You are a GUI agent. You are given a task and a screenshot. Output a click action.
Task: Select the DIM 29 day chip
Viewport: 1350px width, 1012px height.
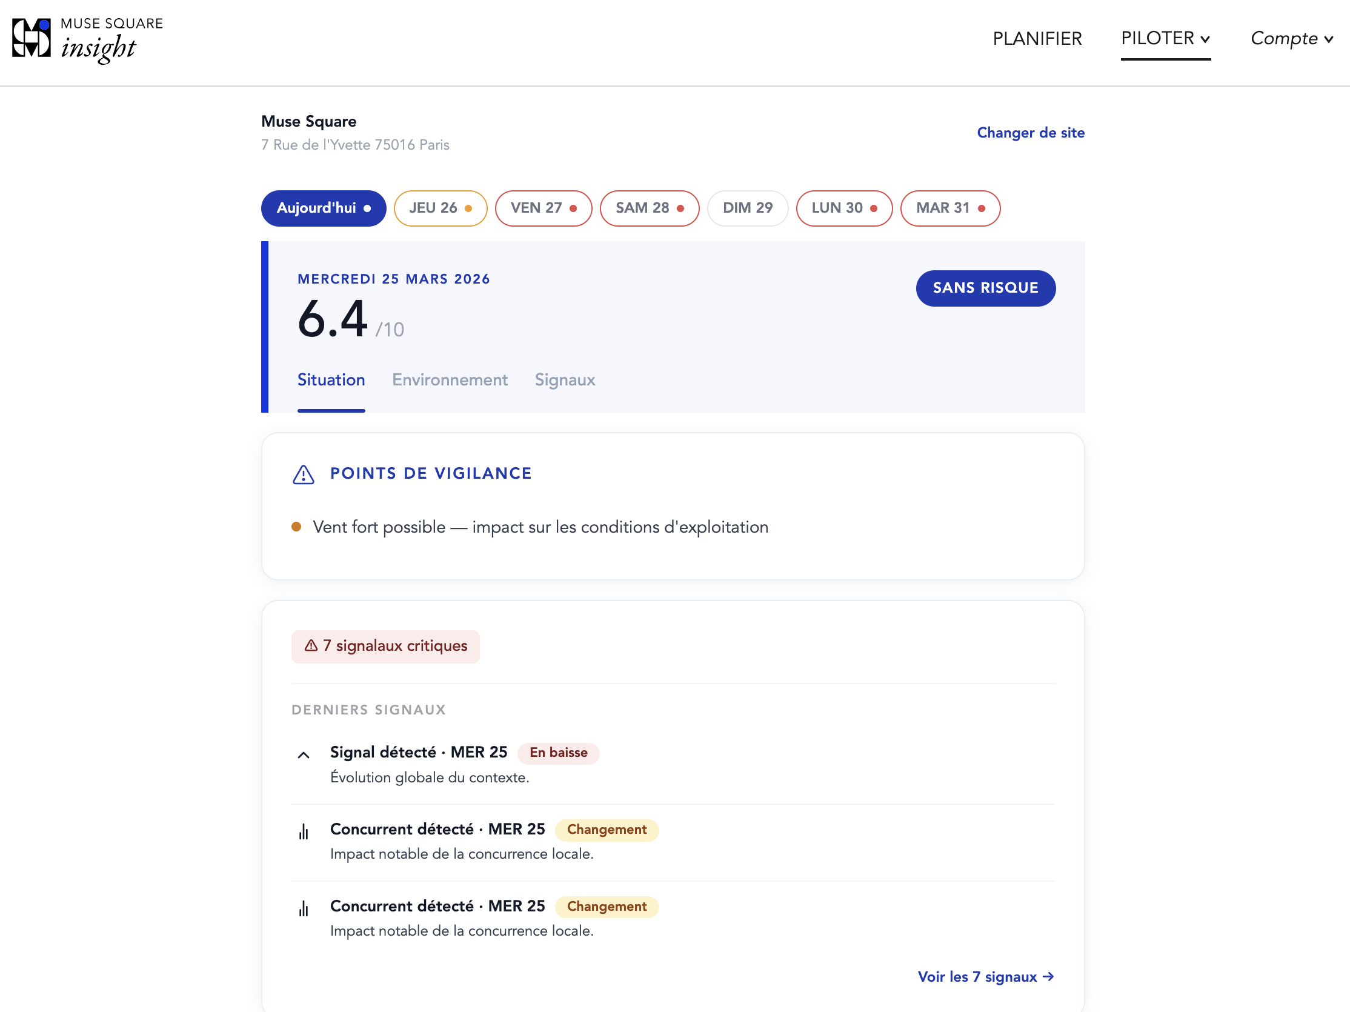(x=747, y=208)
